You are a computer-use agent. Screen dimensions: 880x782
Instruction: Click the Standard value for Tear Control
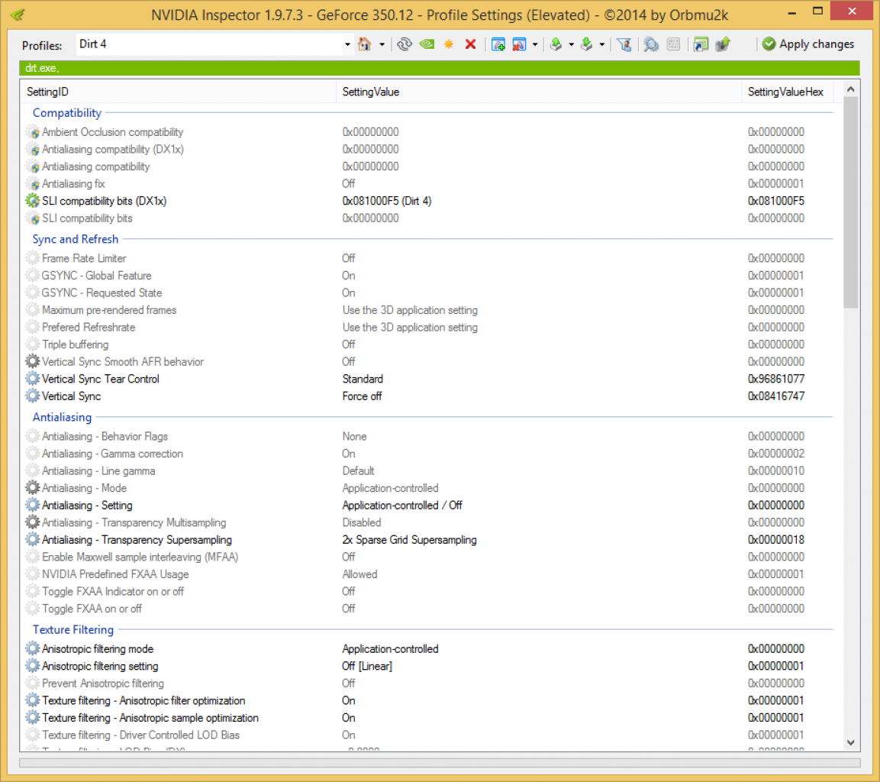(x=363, y=379)
